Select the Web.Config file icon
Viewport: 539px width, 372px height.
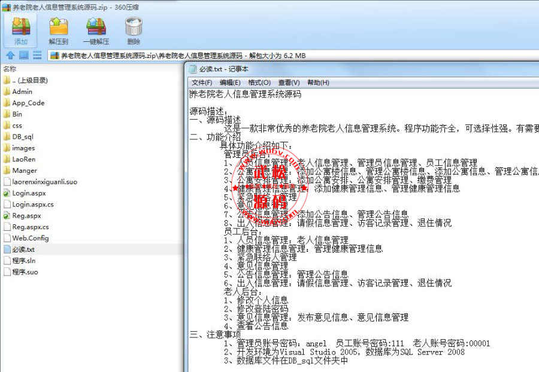click(x=7, y=238)
